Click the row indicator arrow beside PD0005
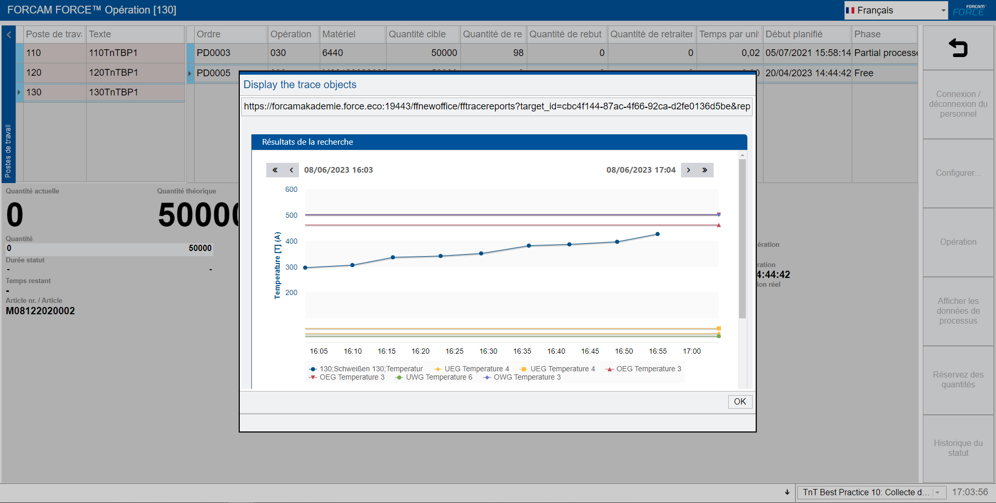The height and width of the screenshot is (503, 996). click(x=189, y=74)
